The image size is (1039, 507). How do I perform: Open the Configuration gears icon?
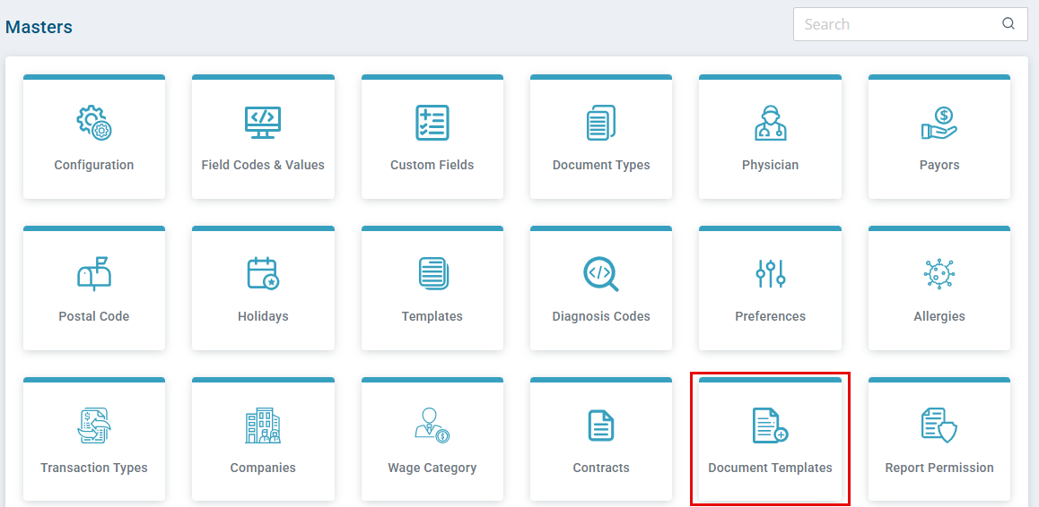(x=94, y=123)
